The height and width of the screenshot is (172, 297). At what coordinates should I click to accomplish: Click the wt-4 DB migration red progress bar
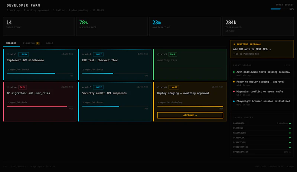40,106
